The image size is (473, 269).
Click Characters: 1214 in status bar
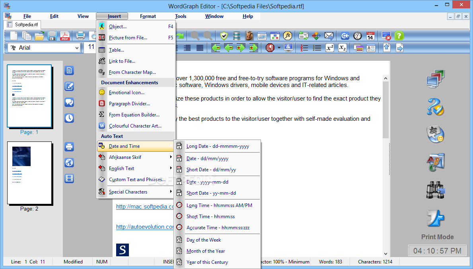point(375,262)
